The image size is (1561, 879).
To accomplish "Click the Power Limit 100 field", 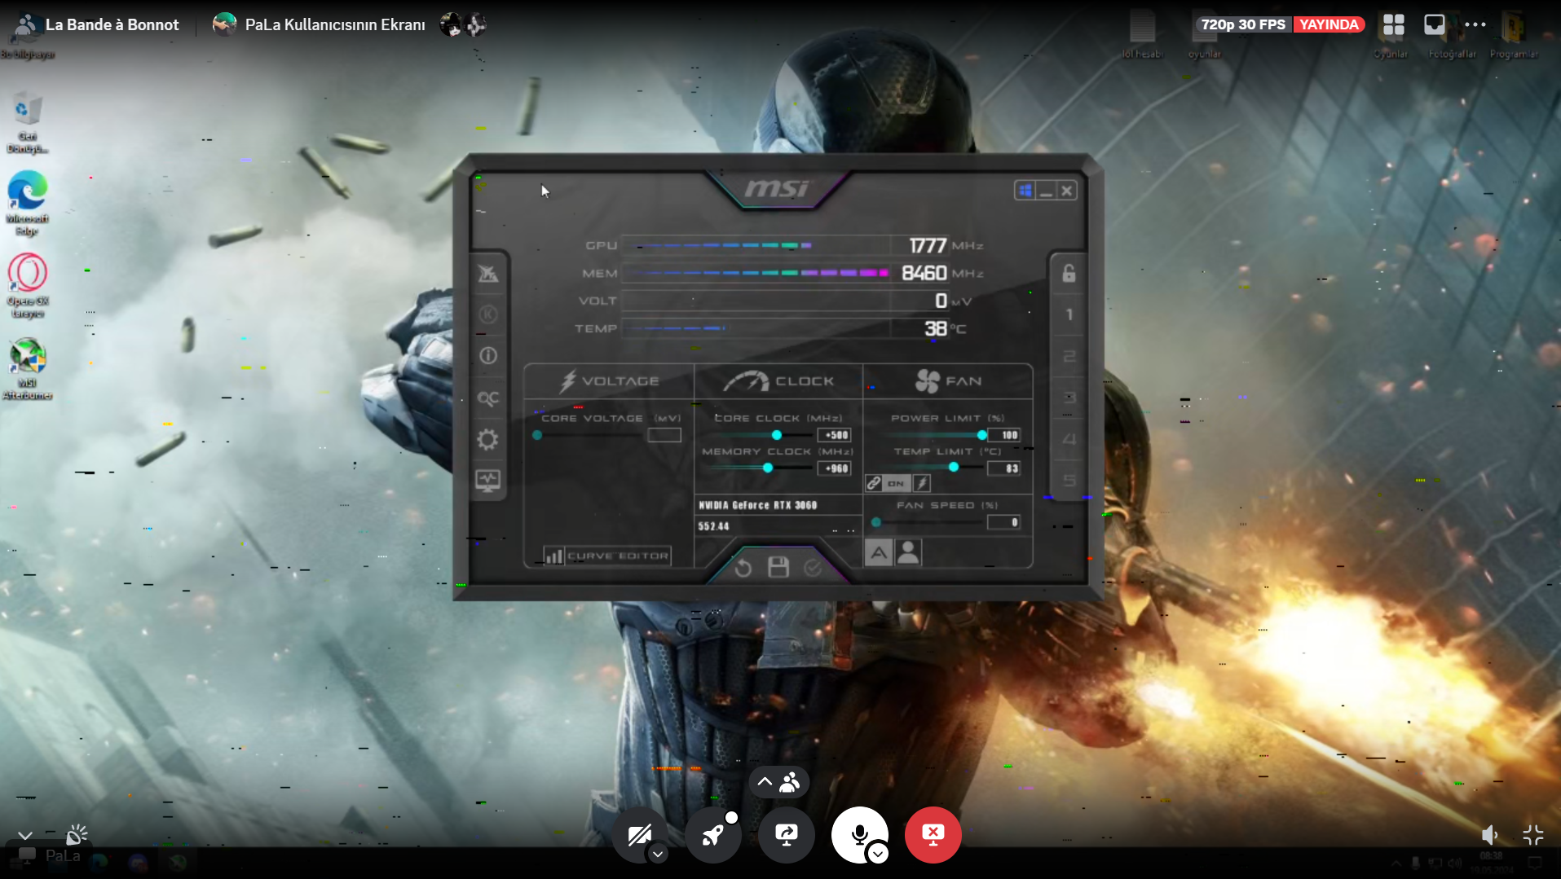I will point(1004,435).
